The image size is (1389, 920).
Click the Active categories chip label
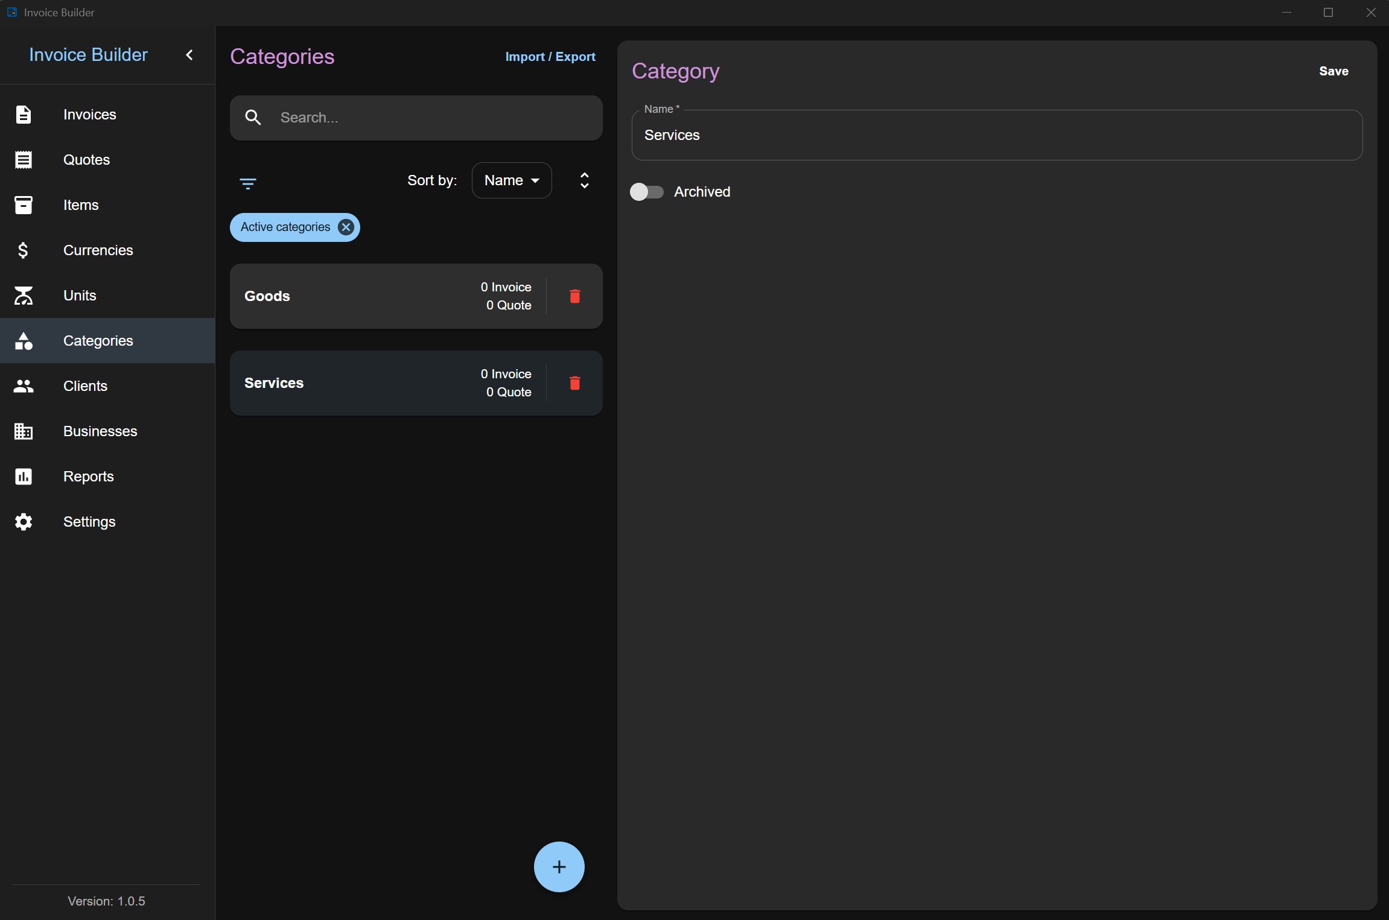(285, 227)
